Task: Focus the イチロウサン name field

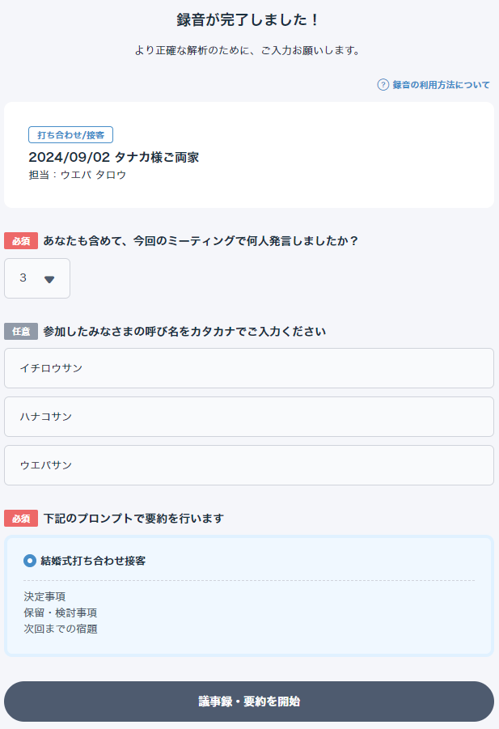Action: (x=249, y=368)
